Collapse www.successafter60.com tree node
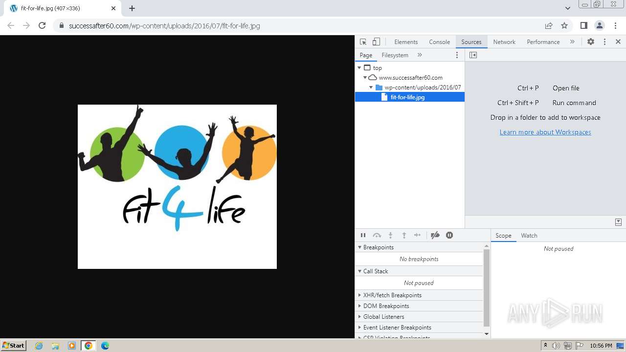The width and height of the screenshot is (626, 352). [x=365, y=78]
